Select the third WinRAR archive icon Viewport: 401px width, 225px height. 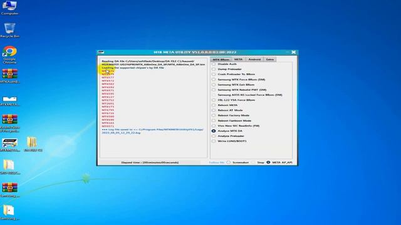pos(10,123)
